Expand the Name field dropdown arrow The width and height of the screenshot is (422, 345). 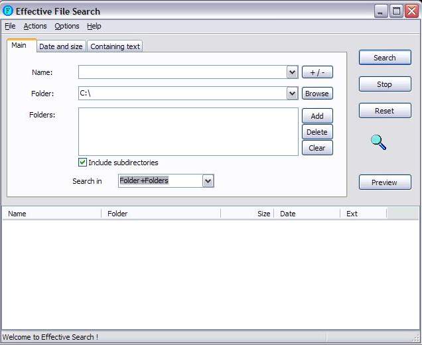click(292, 72)
